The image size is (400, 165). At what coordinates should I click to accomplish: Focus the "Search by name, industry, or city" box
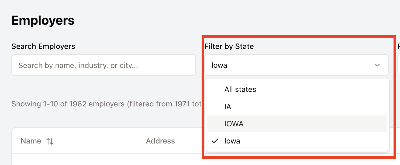click(x=103, y=65)
